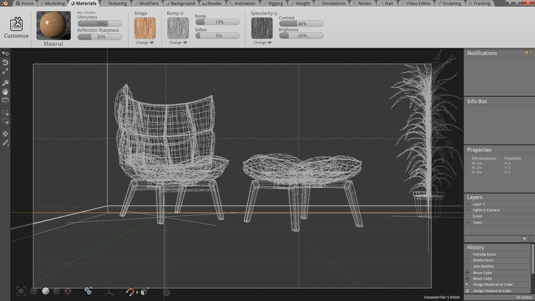Click the magnet snap icon

coord(130,292)
